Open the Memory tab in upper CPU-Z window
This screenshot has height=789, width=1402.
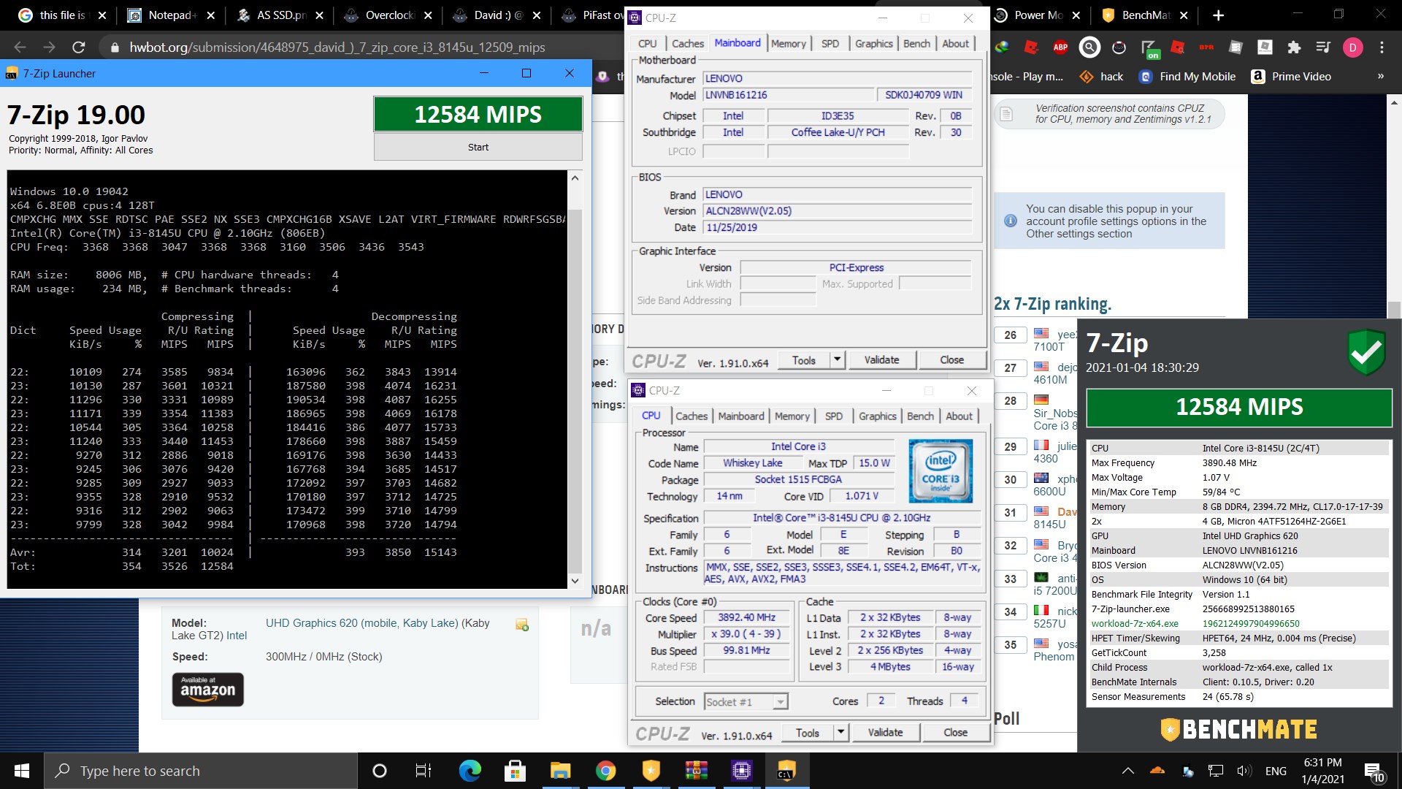(x=789, y=44)
